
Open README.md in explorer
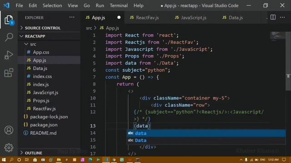pos(49,133)
